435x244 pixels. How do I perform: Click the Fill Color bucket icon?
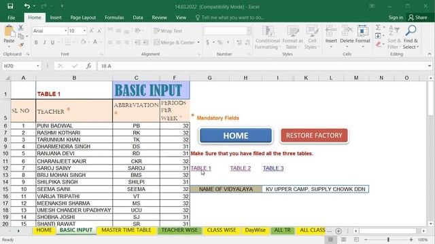[83, 42]
